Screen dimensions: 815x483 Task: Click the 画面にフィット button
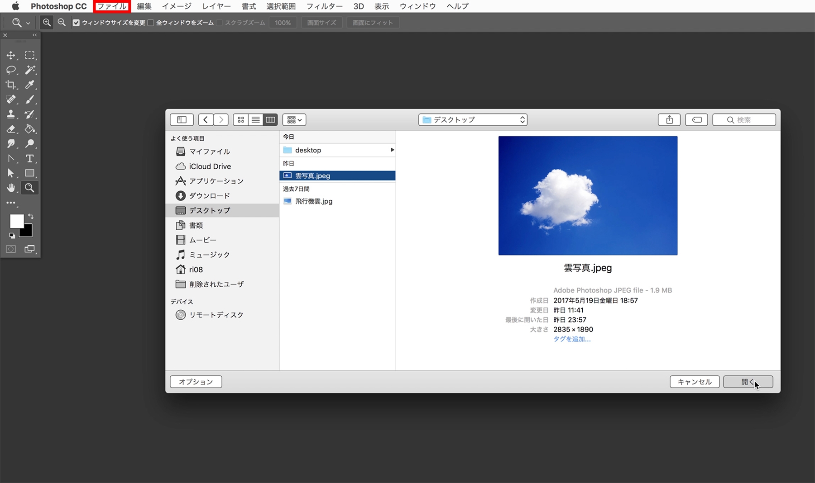point(373,23)
